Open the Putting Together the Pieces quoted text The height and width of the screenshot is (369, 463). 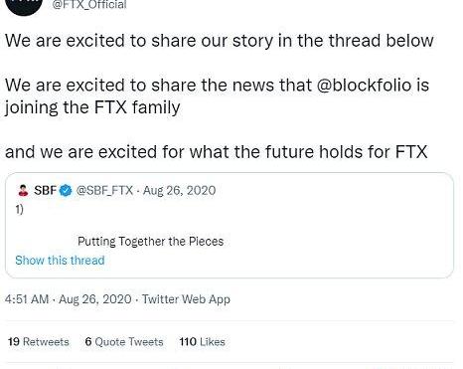click(x=150, y=242)
